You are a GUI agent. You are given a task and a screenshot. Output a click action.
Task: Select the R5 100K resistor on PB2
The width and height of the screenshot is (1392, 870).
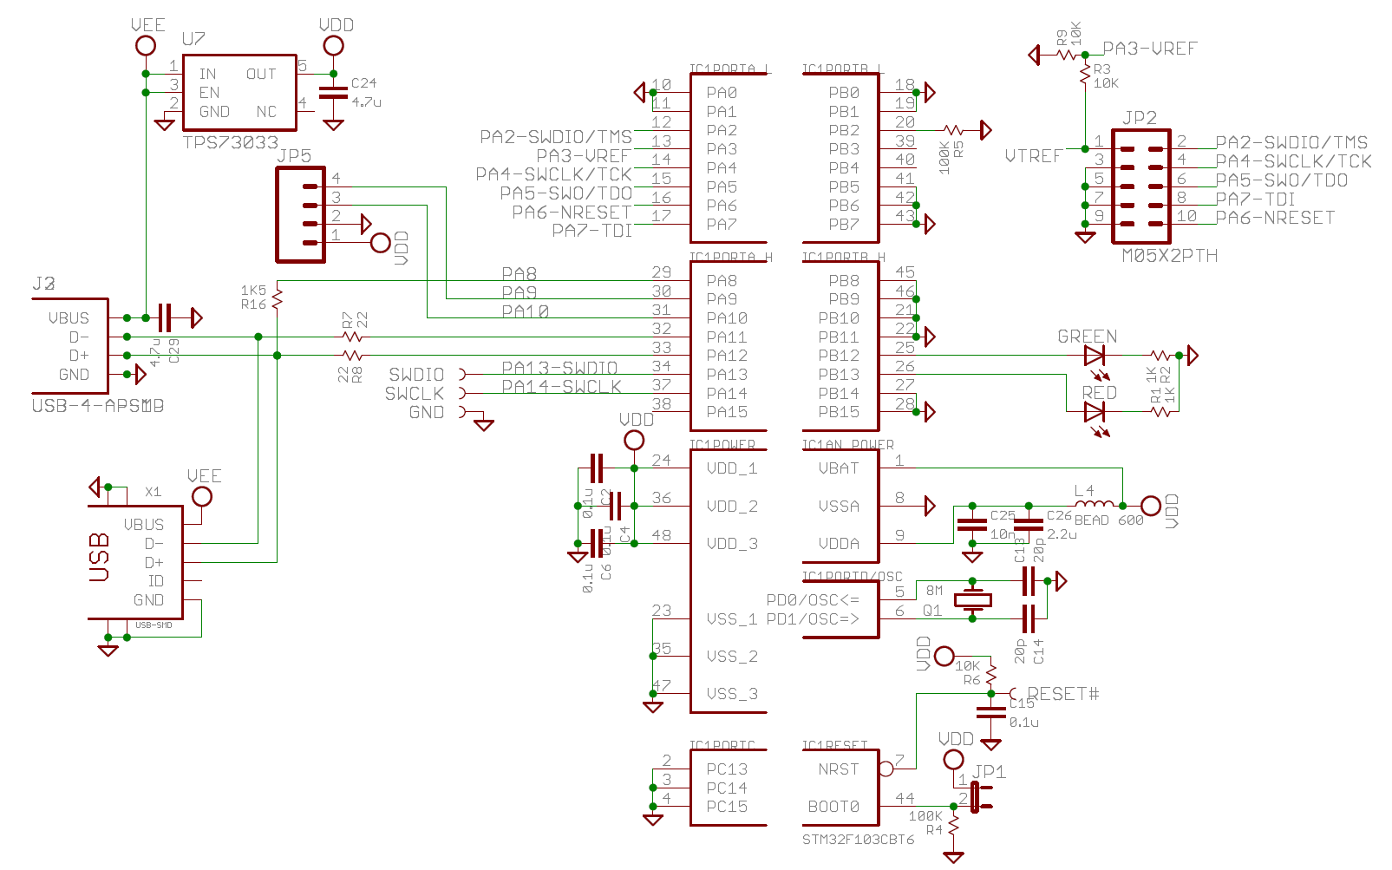953,130
